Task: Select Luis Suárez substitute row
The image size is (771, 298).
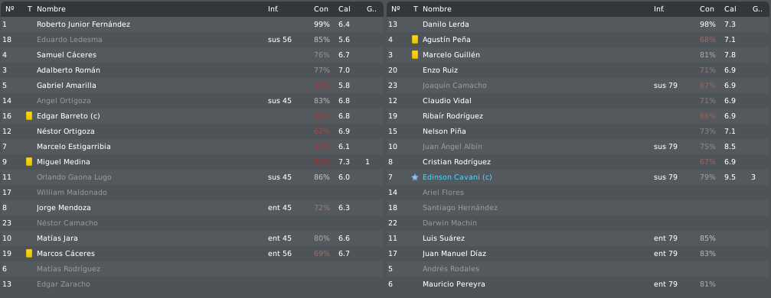Action: (578, 238)
